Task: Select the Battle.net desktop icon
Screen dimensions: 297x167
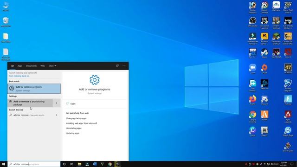Action: [x=265, y=84]
